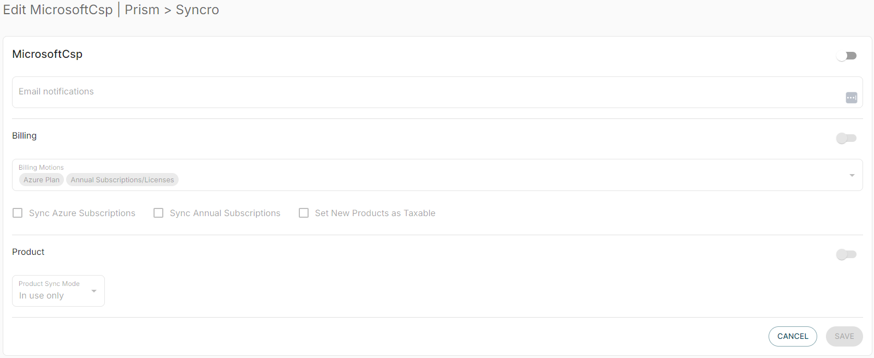Check the Sync Azure Subscriptions checkbox
Screen dimensions: 874x358
point(17,213)
